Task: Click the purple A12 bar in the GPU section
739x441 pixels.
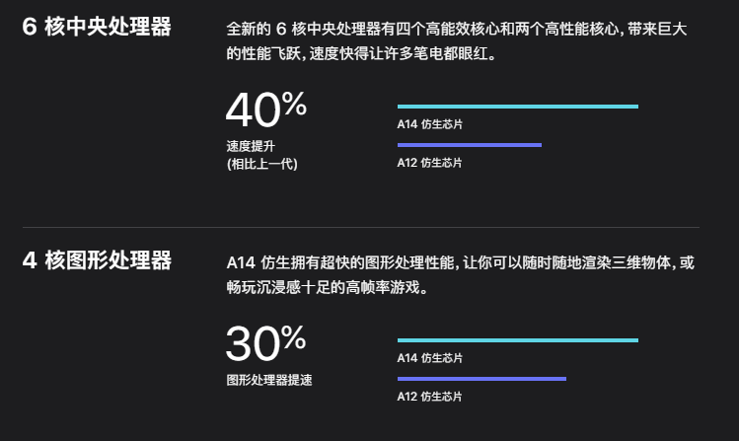Action: point(481,379)
